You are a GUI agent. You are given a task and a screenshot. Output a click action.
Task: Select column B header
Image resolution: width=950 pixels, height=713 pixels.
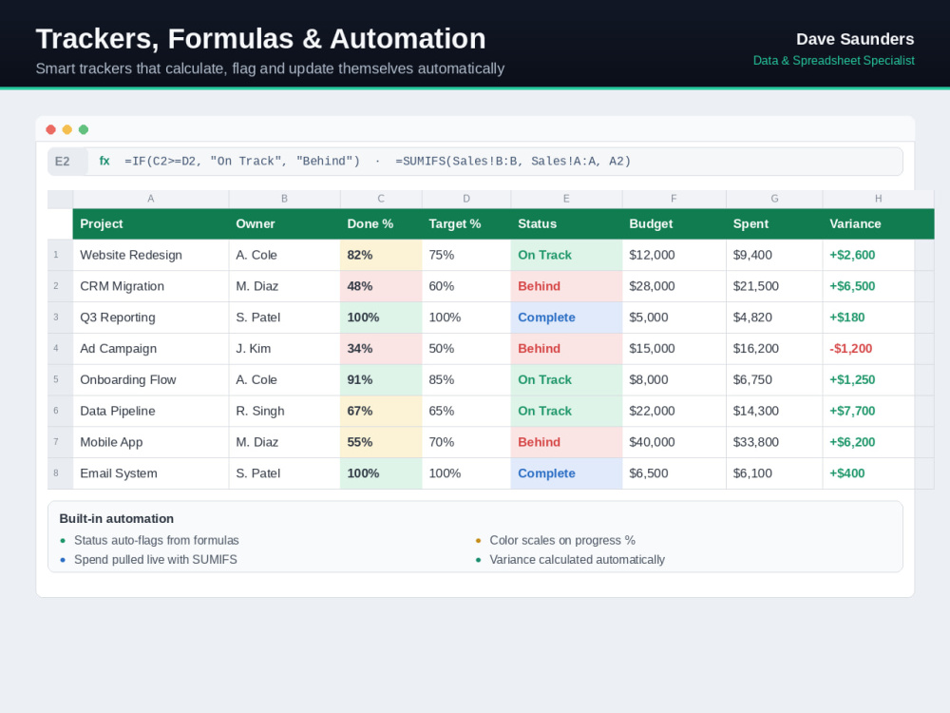[x=284, y=199]
